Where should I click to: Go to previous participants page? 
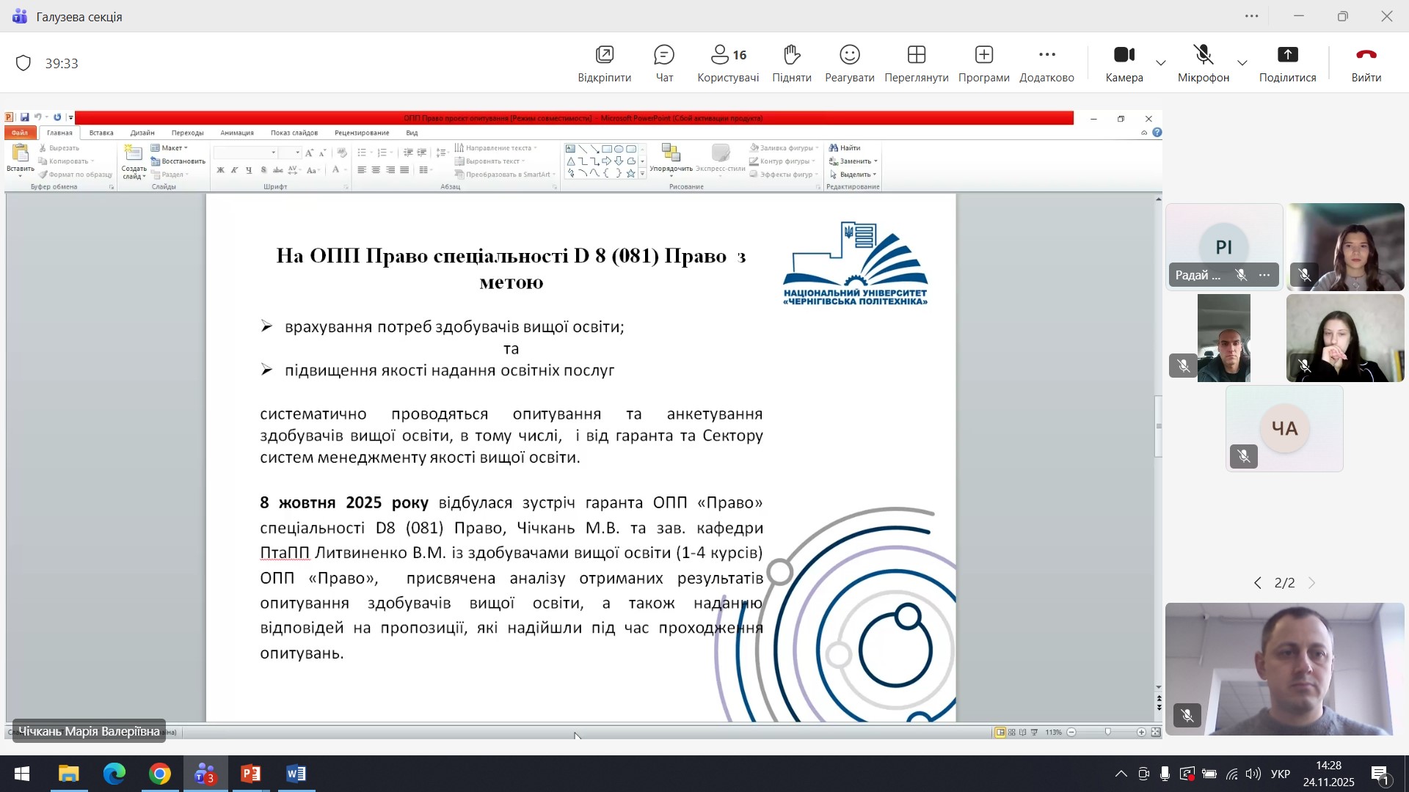1257,584
